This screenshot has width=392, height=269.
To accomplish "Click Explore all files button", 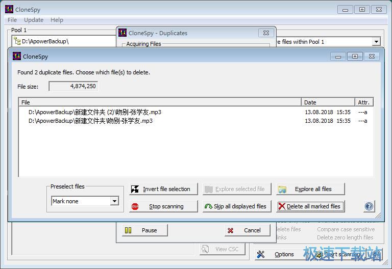I will [x=310, y=189].
